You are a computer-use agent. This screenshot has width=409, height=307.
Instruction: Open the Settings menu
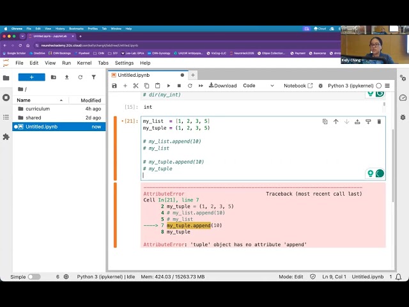click(x=124, y=63)
